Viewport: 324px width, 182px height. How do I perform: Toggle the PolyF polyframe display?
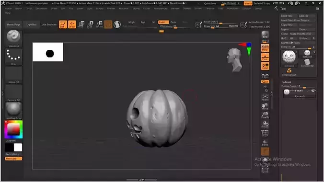[265, 133]
